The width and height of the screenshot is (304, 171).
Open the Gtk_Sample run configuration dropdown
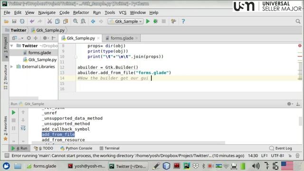click(x=125, y=21)
